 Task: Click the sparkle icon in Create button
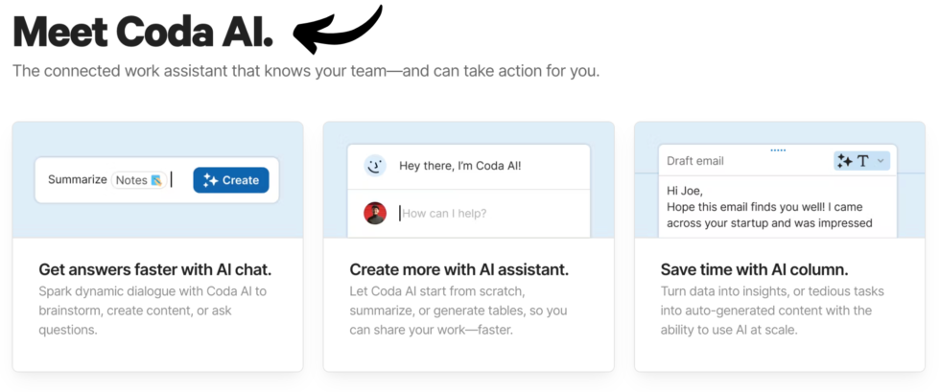coord(210,180)
